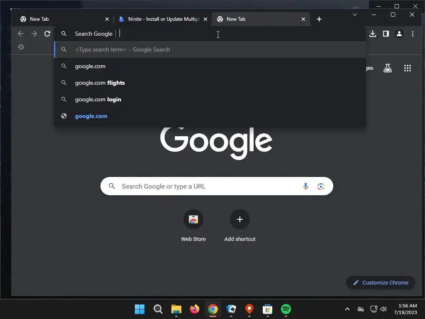Click the volume speaker tray icon
The height and width of the screenshot is (319, 425).
pyautogui.click(x=383, y=309)
